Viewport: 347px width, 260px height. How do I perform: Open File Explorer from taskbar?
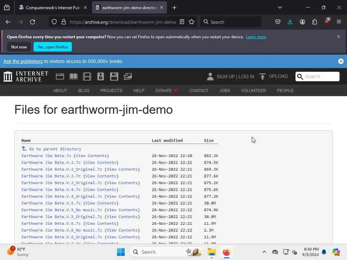[x=211, y=252]
